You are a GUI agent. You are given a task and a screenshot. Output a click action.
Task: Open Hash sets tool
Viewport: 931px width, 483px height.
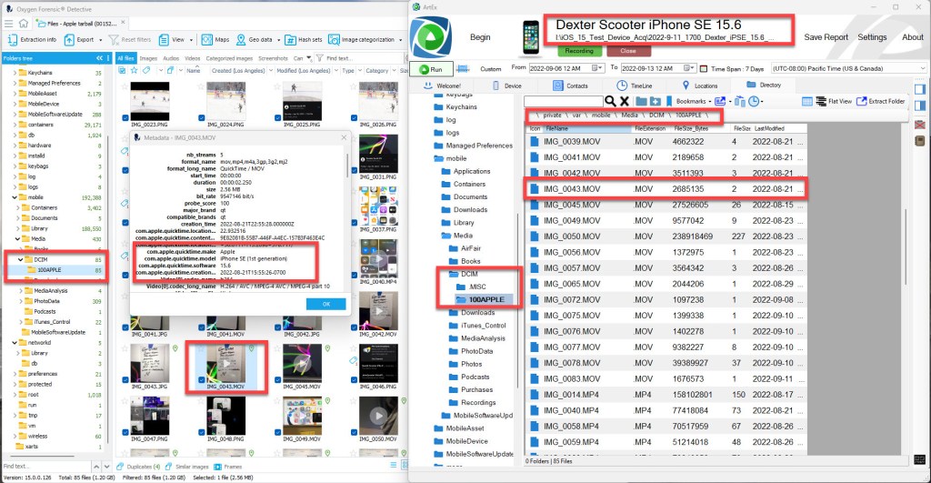[x=304, y=40]
